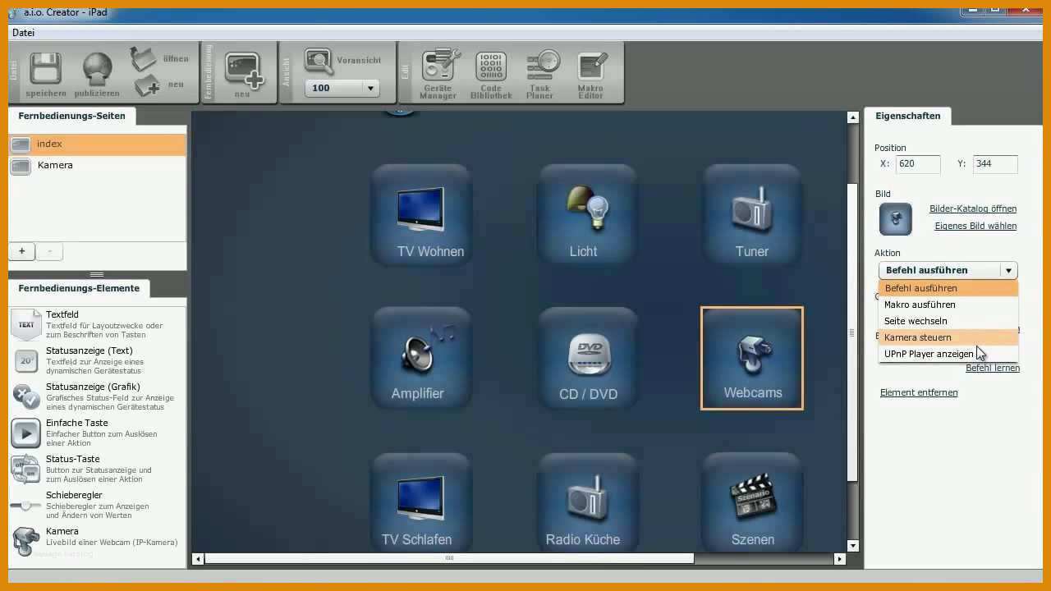The height and width of the screenshot is (591, 1051).
Task: Click the Element entfernen link
Action: pos(919,392)
